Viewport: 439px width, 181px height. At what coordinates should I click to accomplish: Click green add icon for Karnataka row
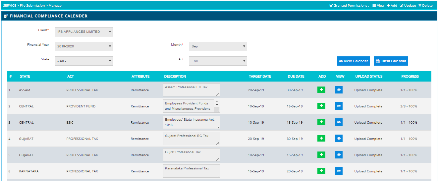click(321, 171)
